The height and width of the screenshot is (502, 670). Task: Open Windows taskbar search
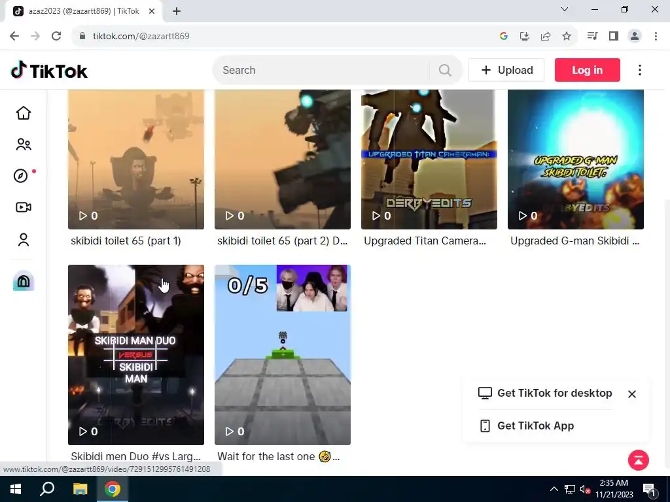point(47,489)
